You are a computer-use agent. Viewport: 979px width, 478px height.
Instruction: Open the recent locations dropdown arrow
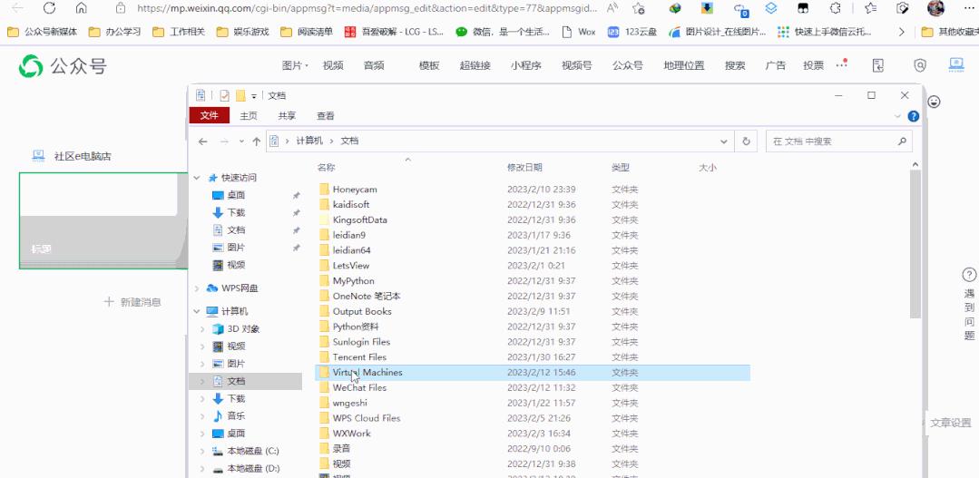(241, 141)
